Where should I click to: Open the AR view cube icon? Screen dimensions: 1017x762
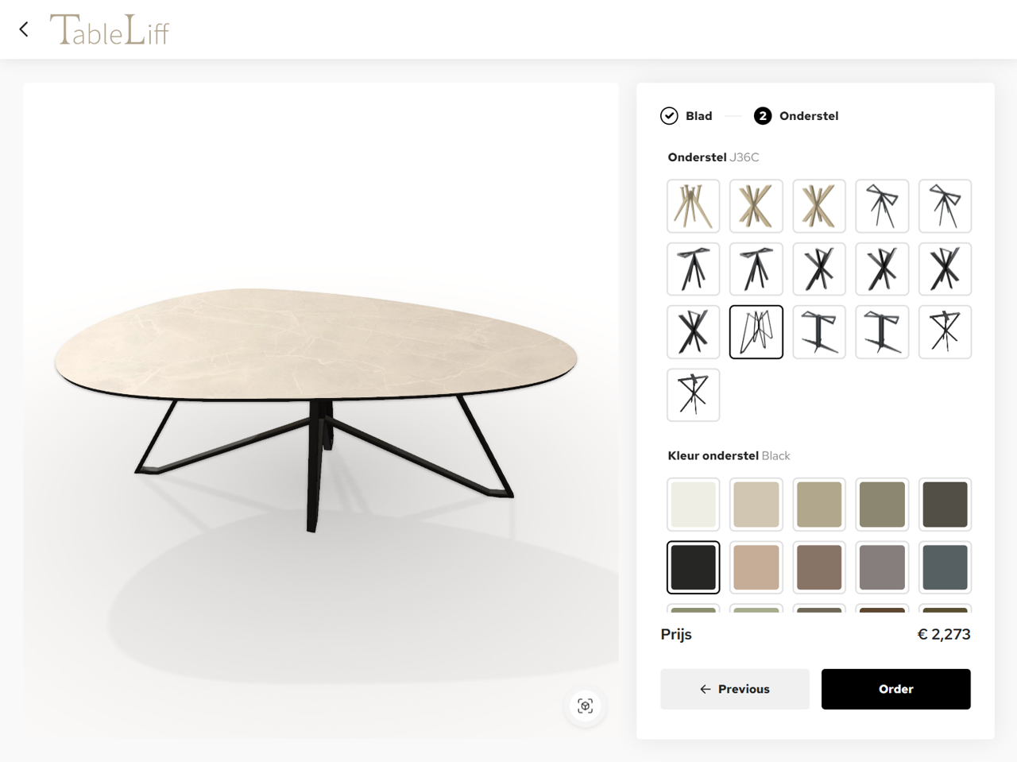(586, 706)
